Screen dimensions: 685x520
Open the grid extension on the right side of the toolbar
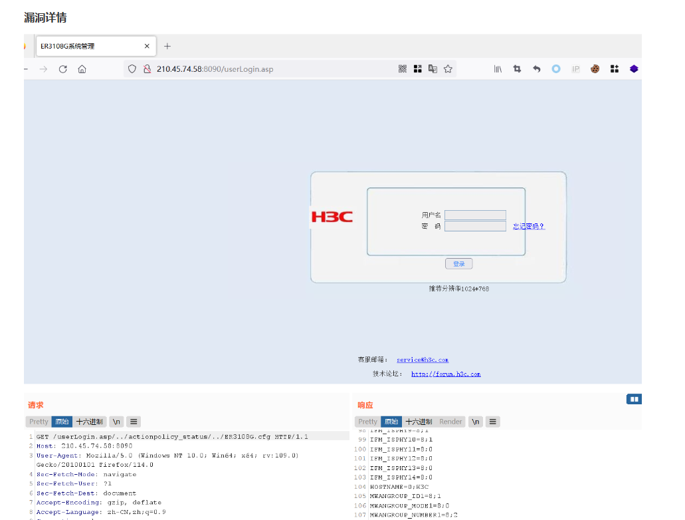(614, 68)
